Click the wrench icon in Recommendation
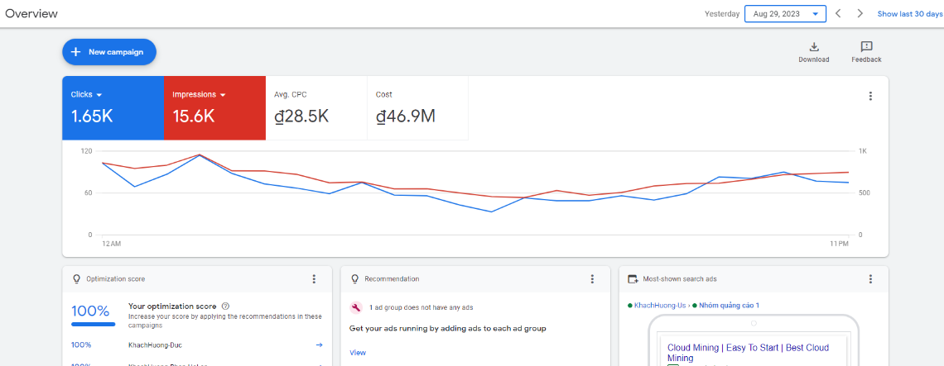944x366 pixels. (x=356, y=307)
